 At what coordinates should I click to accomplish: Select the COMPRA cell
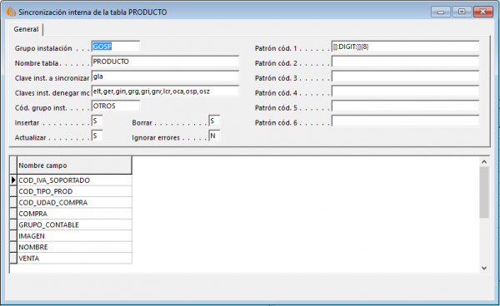74,214
